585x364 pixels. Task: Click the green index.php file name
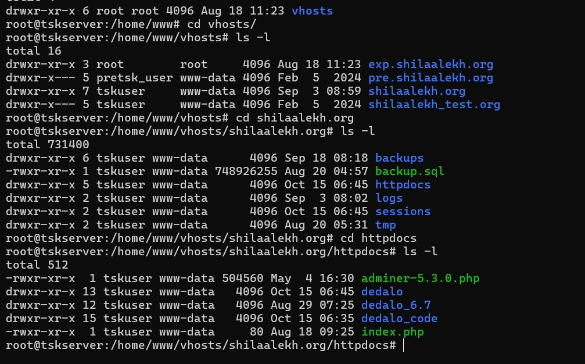tap(392, 332)
